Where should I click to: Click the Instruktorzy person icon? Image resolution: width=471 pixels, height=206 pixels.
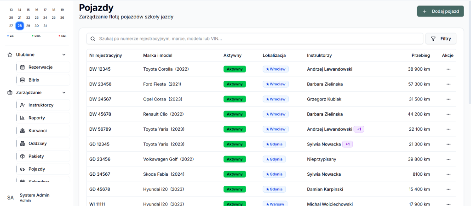coord(22,105)
